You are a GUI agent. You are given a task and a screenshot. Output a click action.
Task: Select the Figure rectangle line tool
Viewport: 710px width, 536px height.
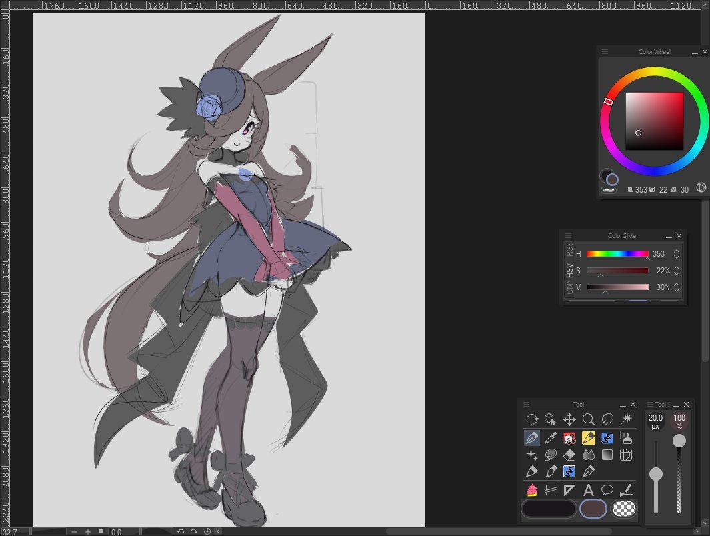[550, 490]
